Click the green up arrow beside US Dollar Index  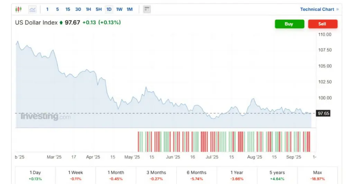(61, 23)
